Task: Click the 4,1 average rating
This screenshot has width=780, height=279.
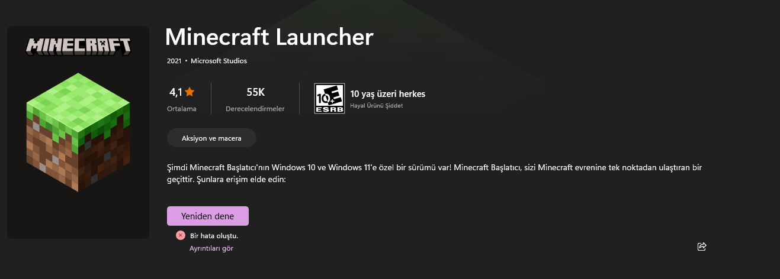Action: pos(175,92)
